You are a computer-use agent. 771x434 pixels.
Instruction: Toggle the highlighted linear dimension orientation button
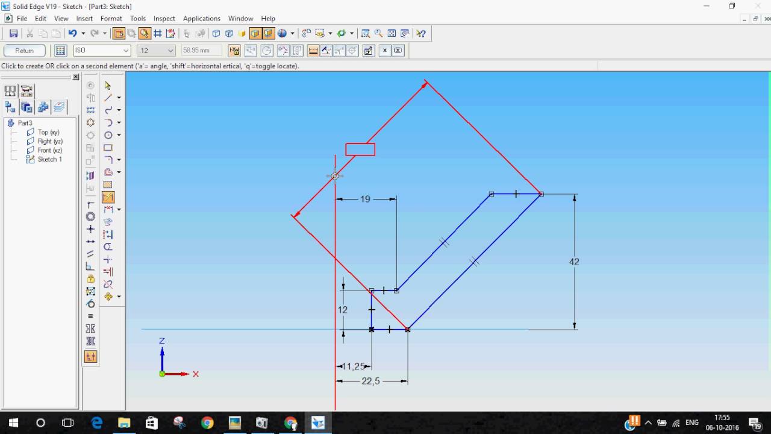coord(313,51)
